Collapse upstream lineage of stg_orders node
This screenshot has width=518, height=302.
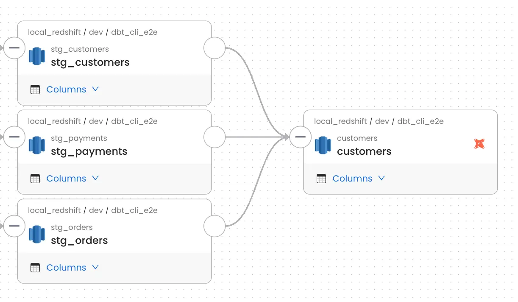point(14,226)
